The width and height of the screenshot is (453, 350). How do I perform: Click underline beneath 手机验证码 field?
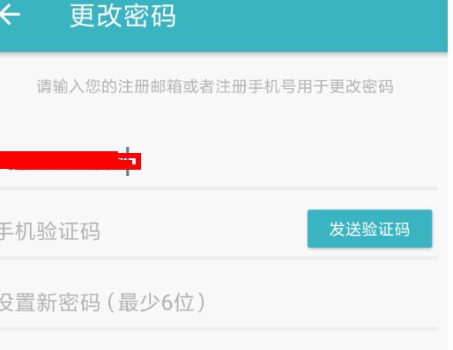pos(219,258)
